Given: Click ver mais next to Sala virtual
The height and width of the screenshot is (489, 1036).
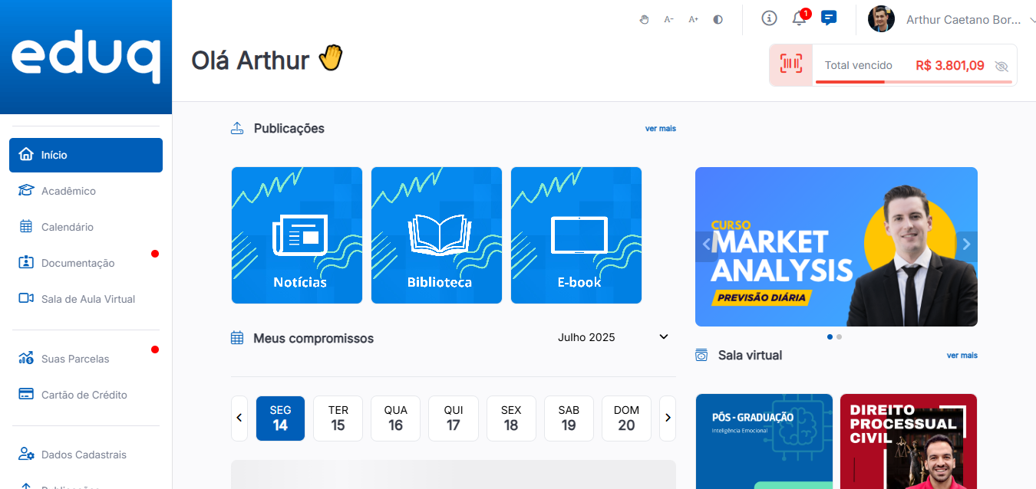Looking at the screenshot, I should (x=962, y=356).
